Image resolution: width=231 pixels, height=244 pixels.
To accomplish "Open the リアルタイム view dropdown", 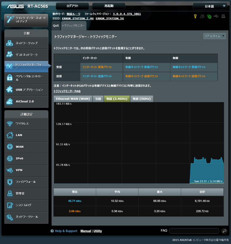I will pos(215,36).
